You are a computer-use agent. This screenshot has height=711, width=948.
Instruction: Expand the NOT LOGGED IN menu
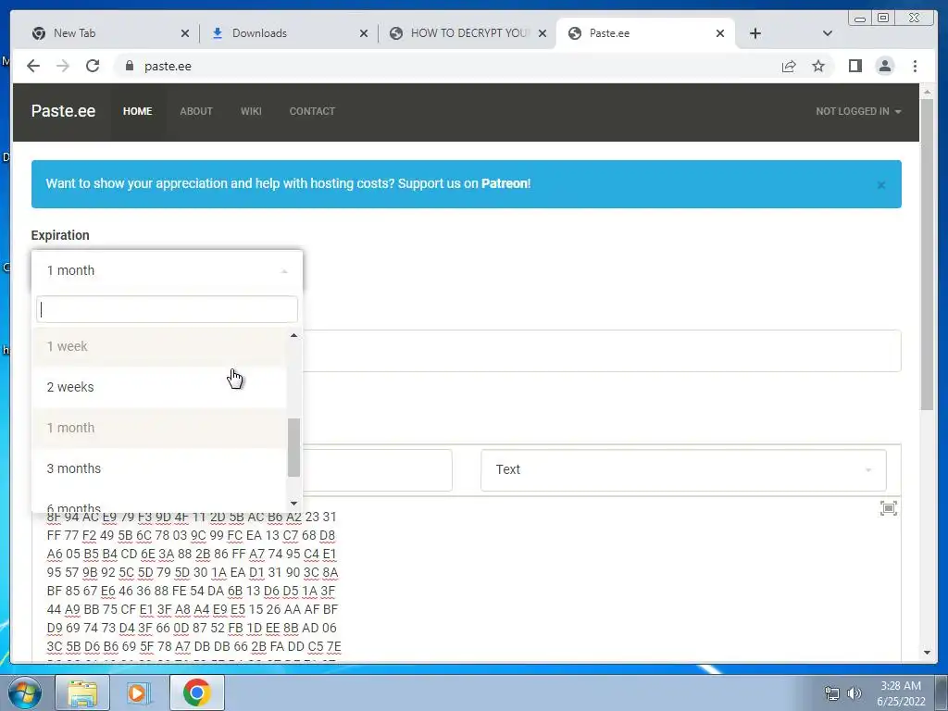858,111
